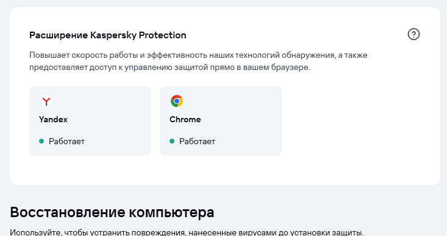Image resolution: width=447 pixels, height=236 pixels.
Task: Click the word Protection in the heading
Action: [x=162, y=35]
